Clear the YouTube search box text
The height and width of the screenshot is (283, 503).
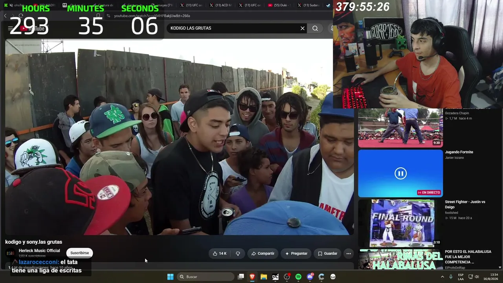pos(302,28)
